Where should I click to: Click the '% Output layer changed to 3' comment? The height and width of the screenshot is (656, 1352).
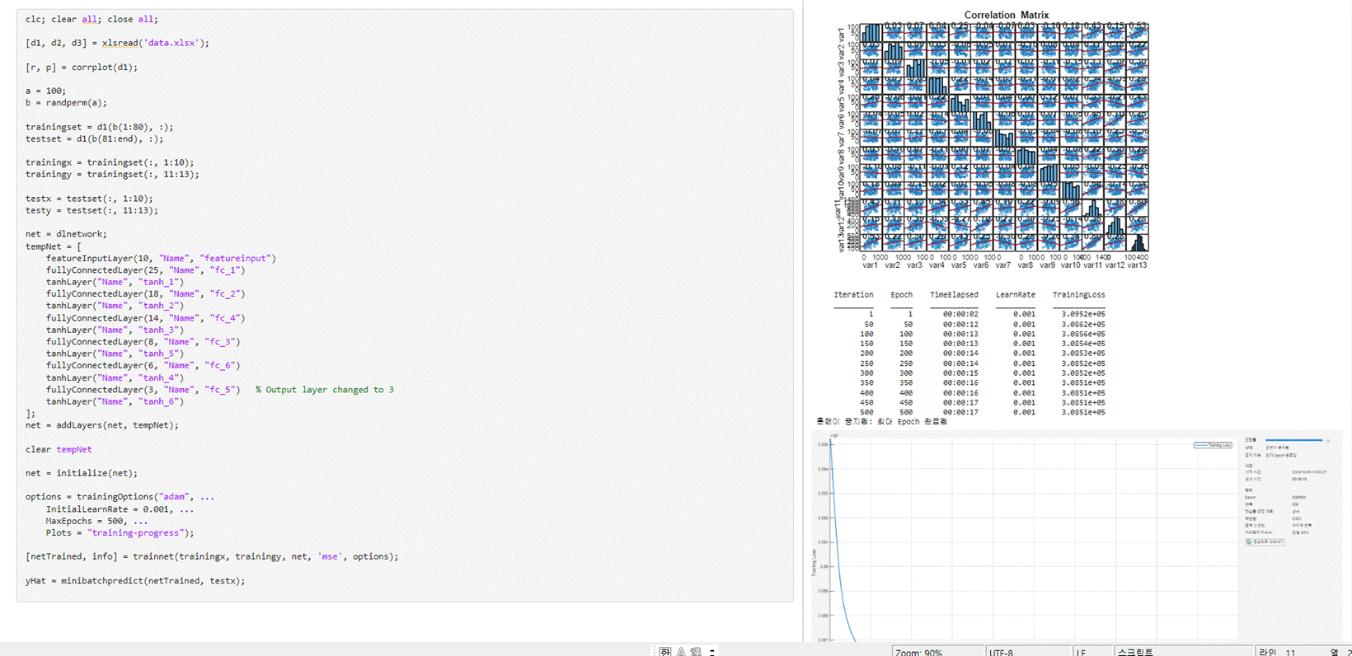click(x=325, y=390)
